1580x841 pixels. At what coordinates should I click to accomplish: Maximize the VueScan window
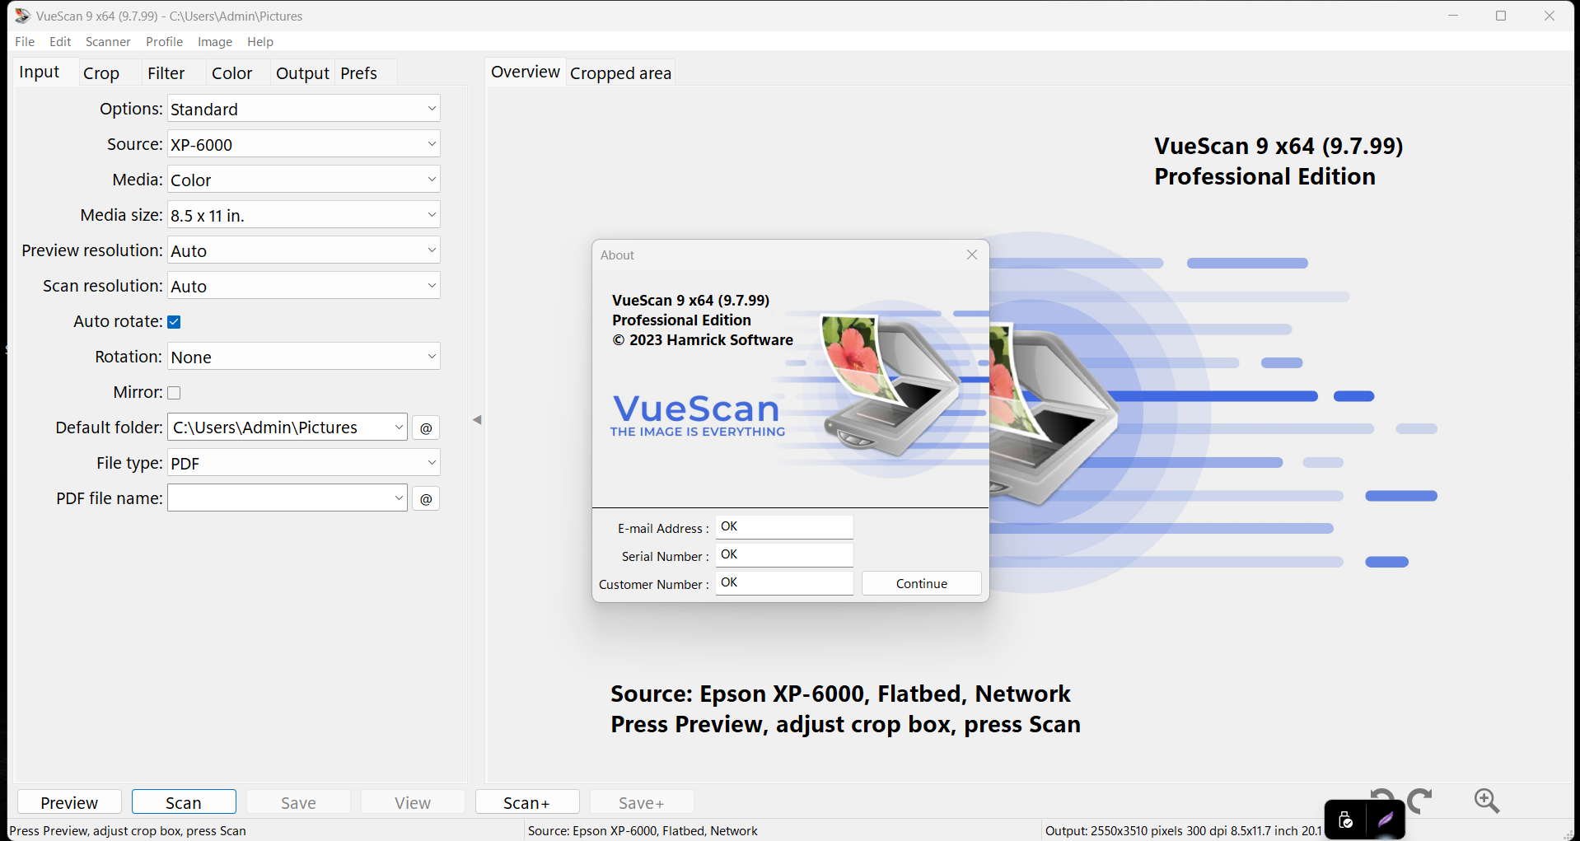click(x=1501, y=16)
